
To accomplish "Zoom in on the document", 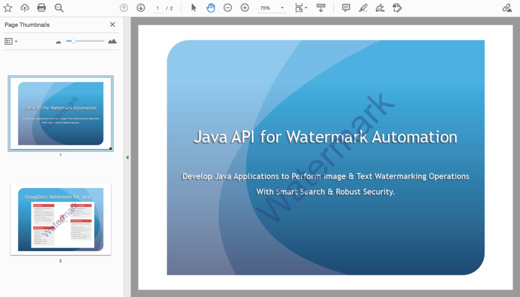I will (x=244, y=8).
